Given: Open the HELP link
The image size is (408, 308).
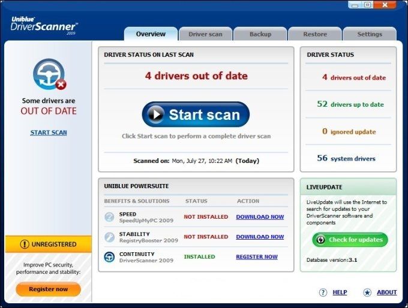Looking at the screenshot, I should (x=340, y=292).
